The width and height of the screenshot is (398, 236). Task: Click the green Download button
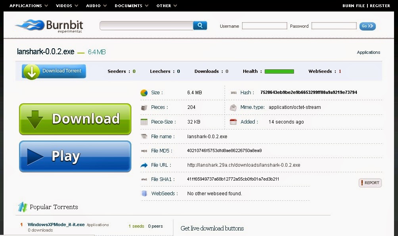75,119
